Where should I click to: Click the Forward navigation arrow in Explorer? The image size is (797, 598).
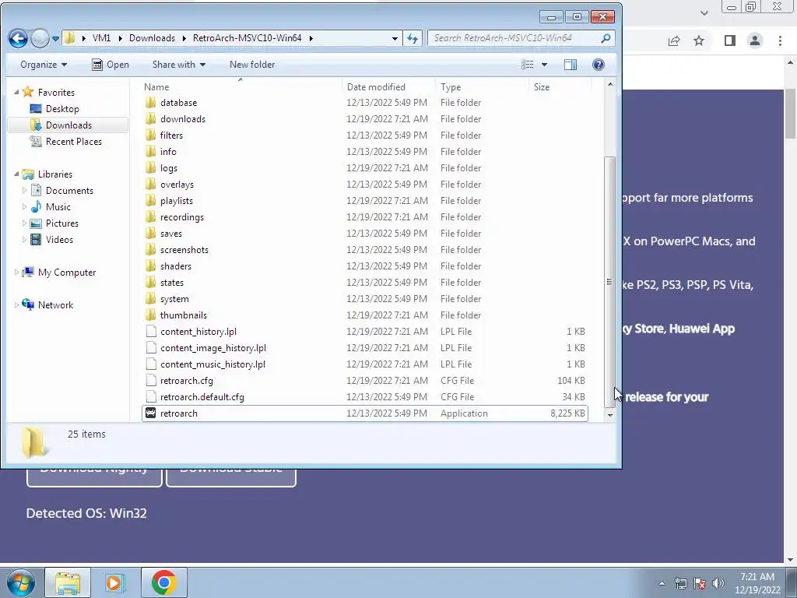[40, 38]
